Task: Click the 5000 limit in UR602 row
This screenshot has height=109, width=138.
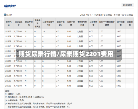Action: coord(119,66)
